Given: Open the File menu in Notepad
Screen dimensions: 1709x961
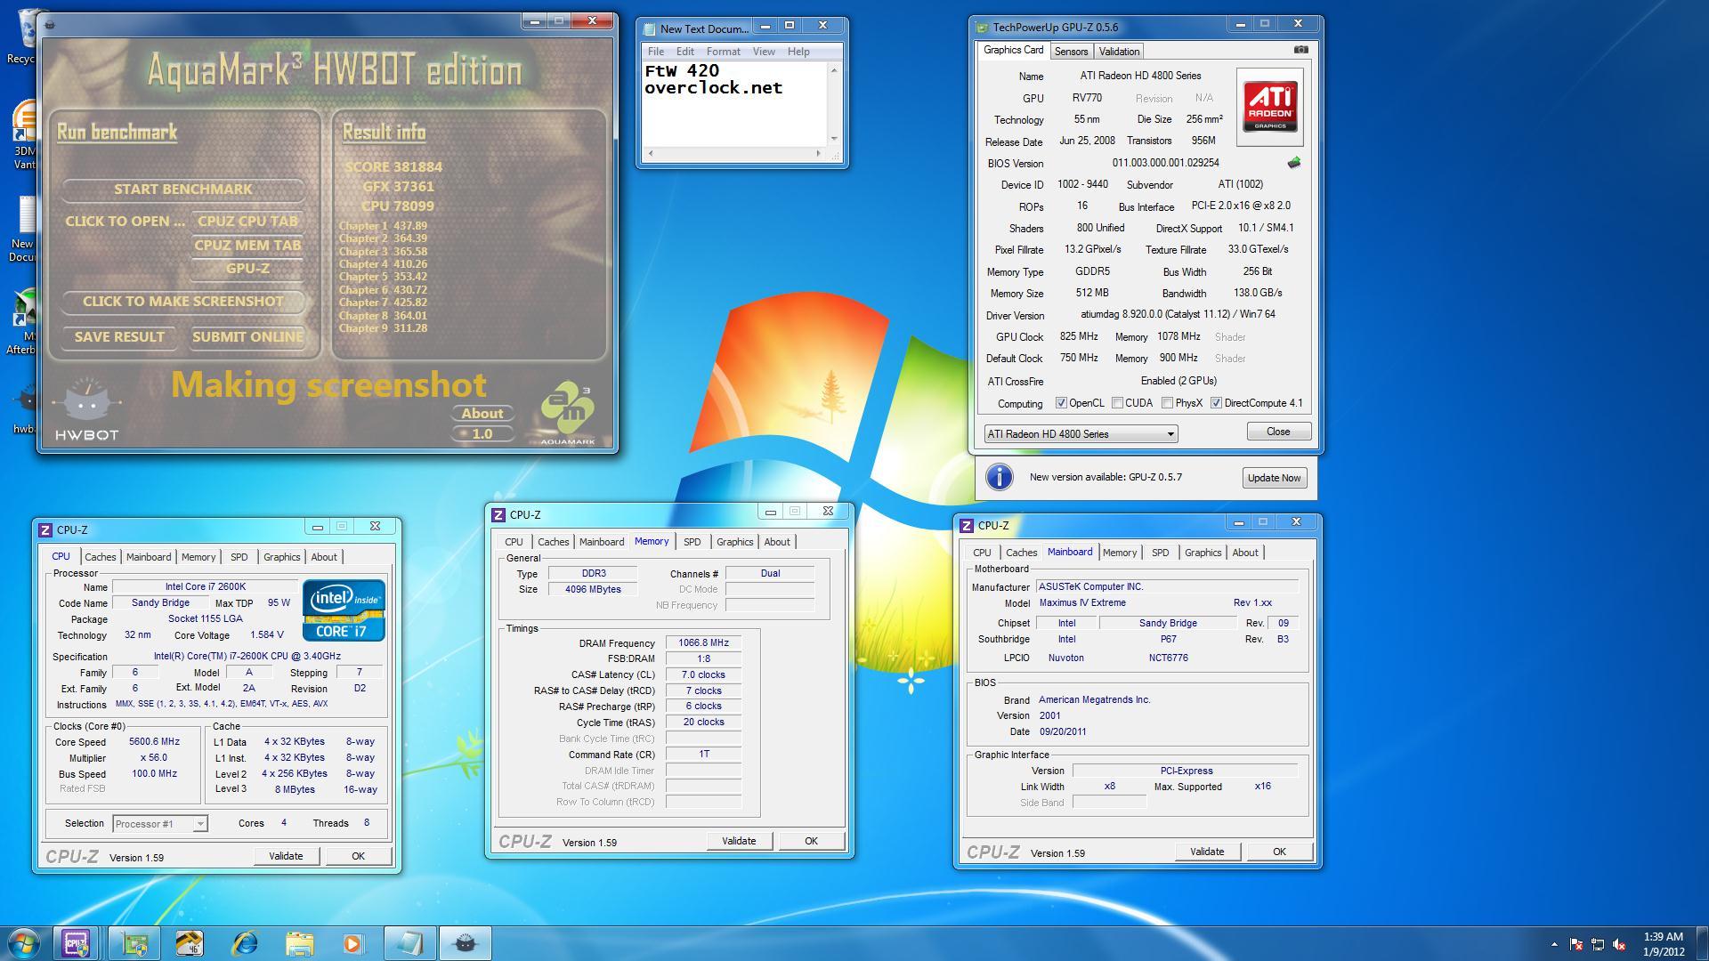Looking at the screenshot, I should pos(656,52).
